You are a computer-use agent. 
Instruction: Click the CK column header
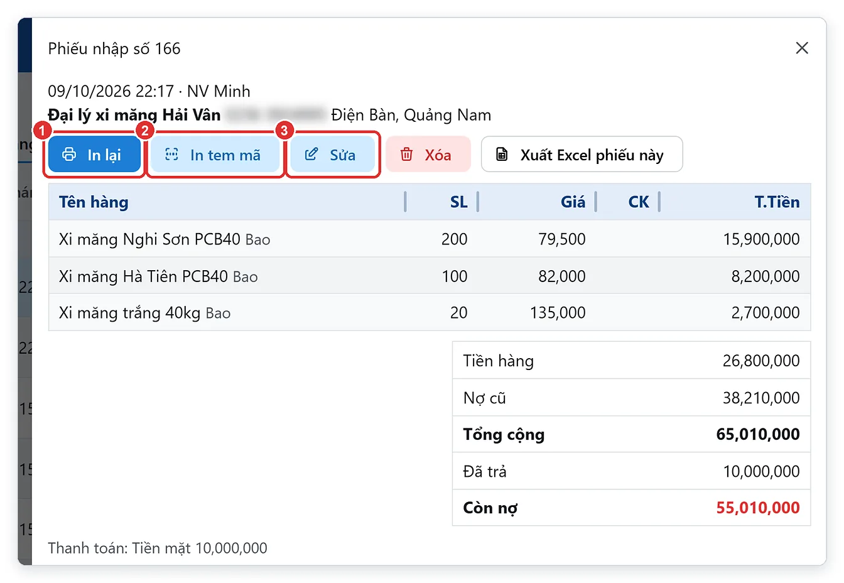coord(639,202)
